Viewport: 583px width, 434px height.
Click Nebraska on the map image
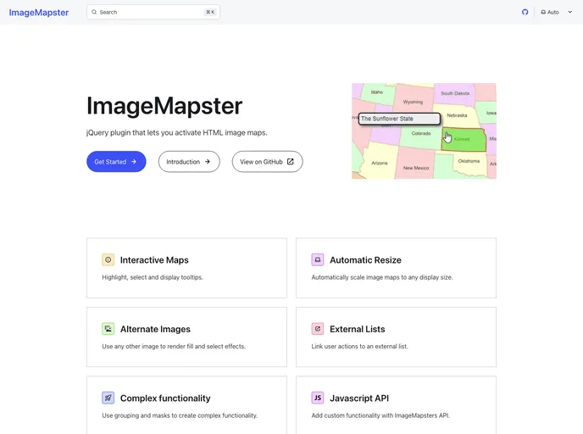[x=457, y=115]
